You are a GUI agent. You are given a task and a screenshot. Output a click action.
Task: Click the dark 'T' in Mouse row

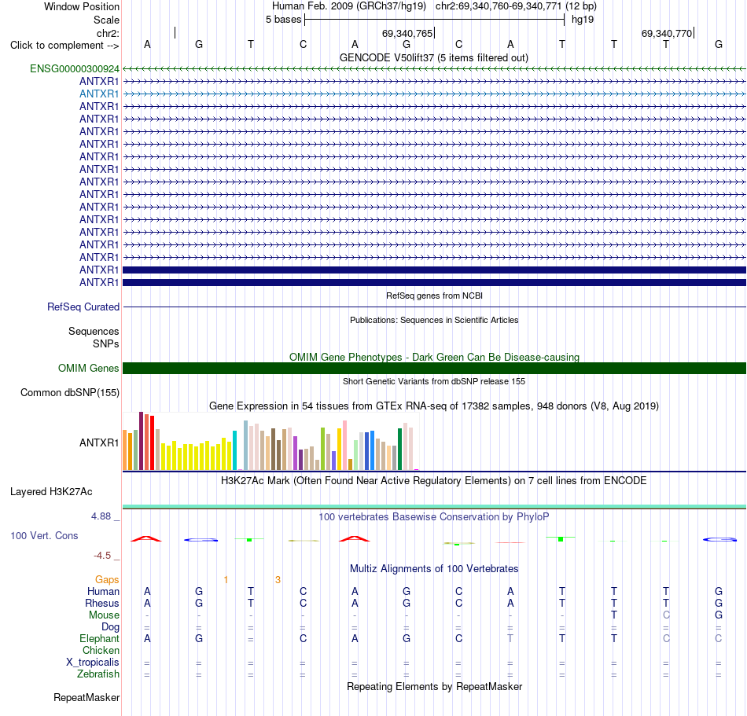click(x=614, y=615)
